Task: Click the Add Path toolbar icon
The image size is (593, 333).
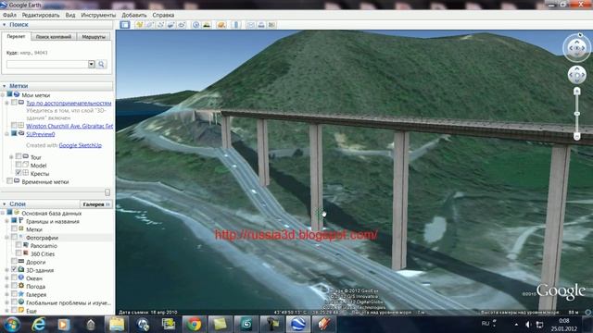Action: click(x=160, y=25)
